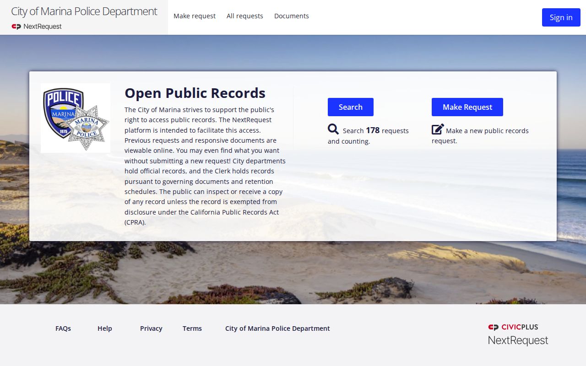The height and width of the screenshot is (366, 586).
Task: Click the blue Search button
Action: pos(351,107)
